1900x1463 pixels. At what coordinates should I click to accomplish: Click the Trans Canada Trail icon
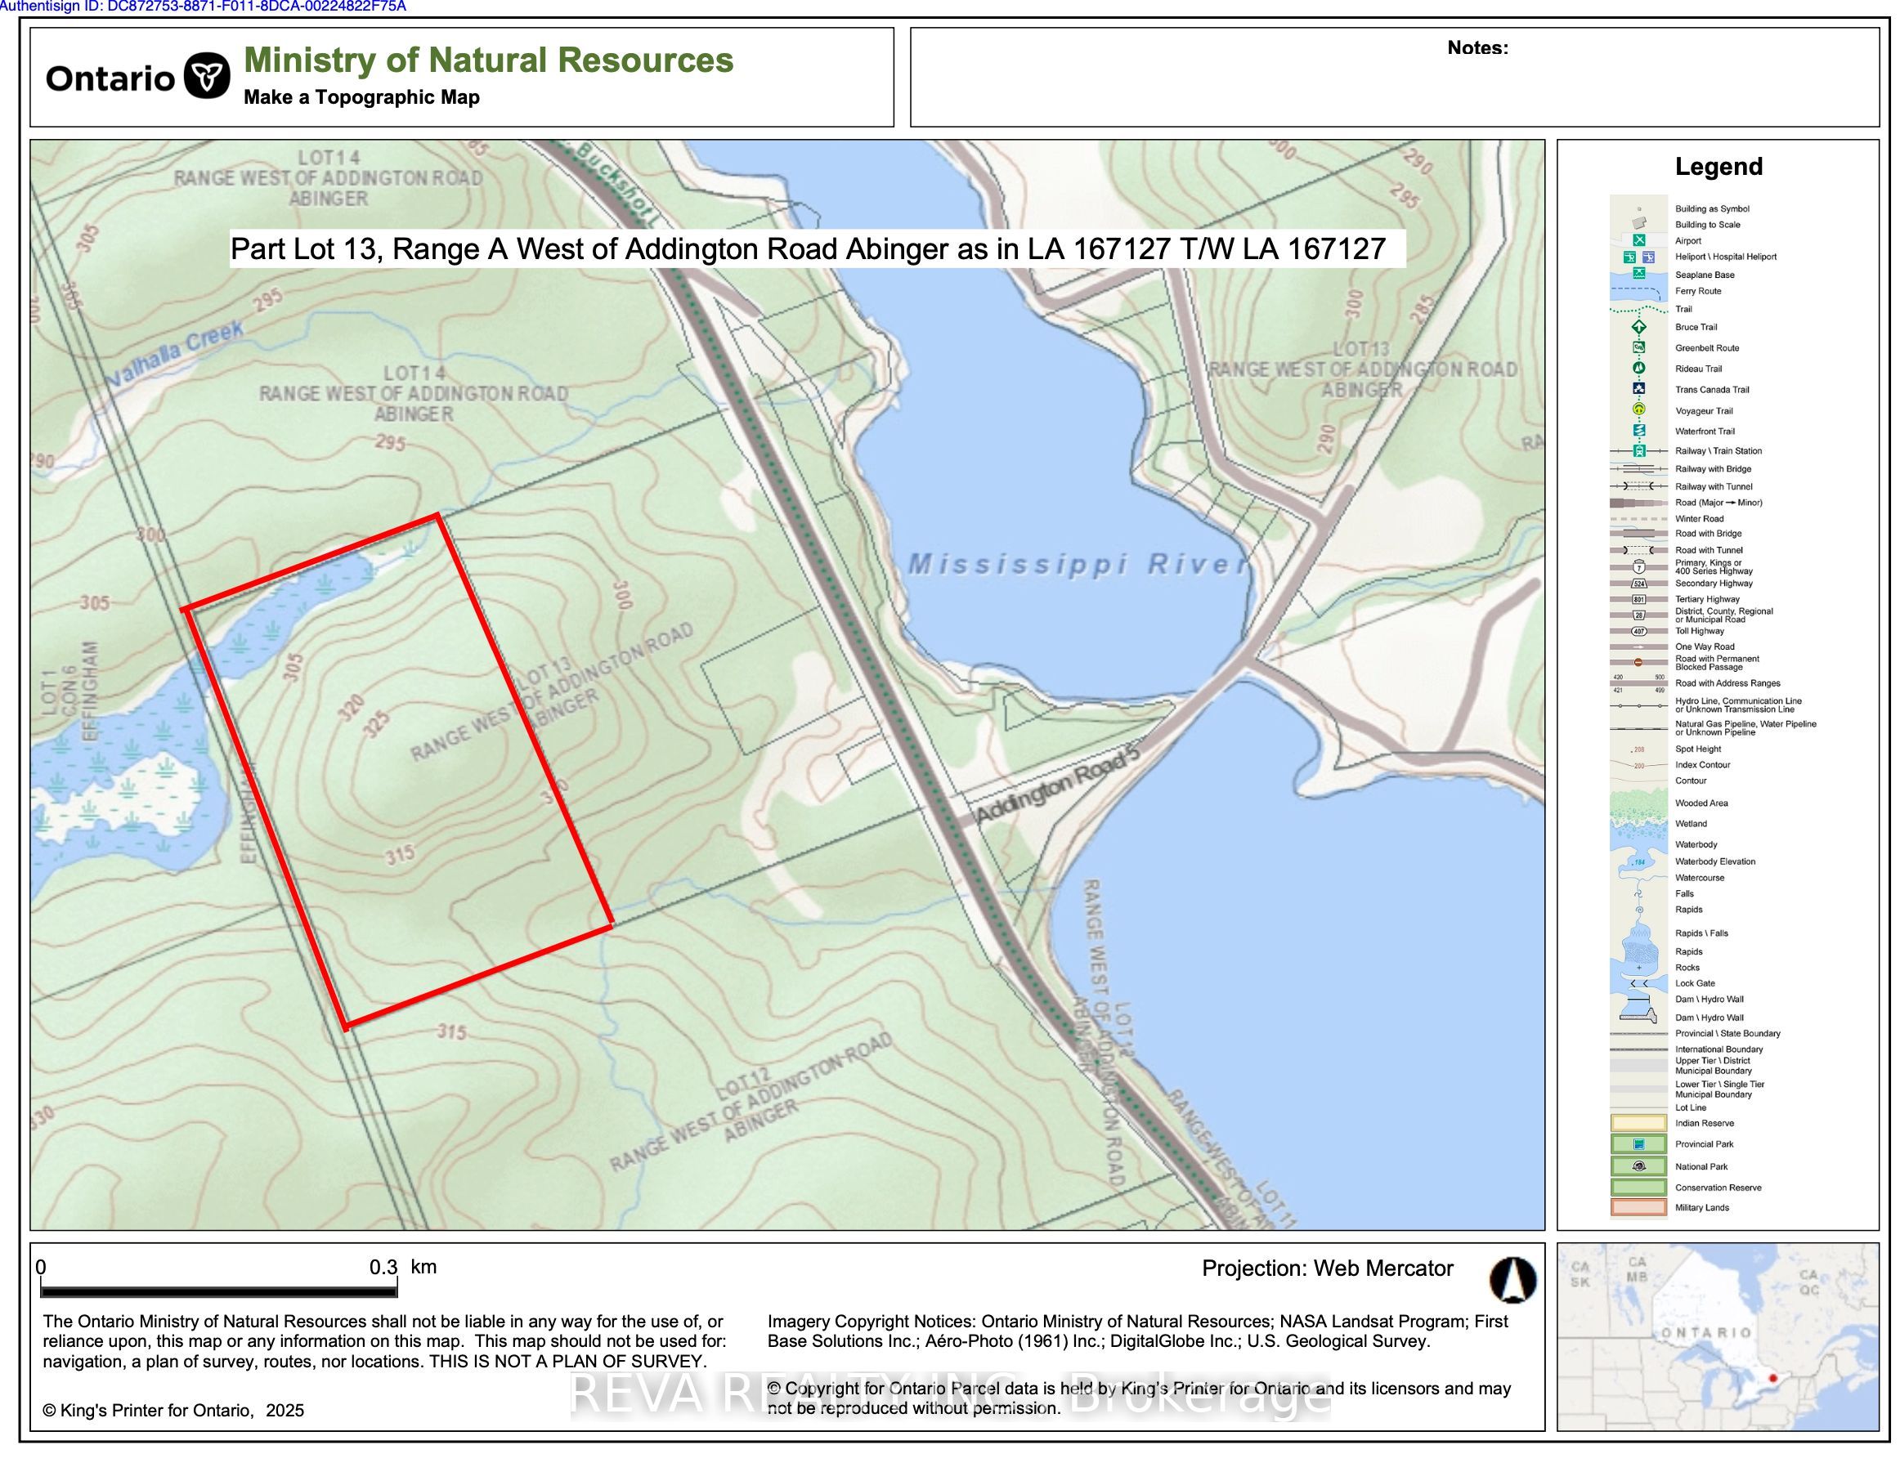pos(1639,389)
